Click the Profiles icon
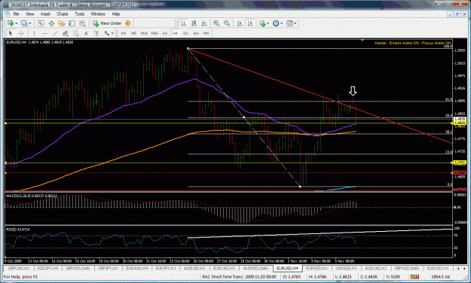This screenshot has height=283, width=471. pyautogui.click(x=24, y=23)
